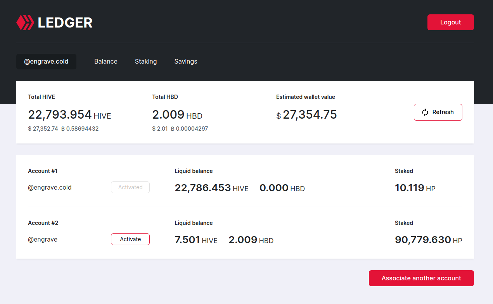The image size is (493, 304).
Task: Click the Total HBD value 2.009
Action: click(x=168, y=114)
